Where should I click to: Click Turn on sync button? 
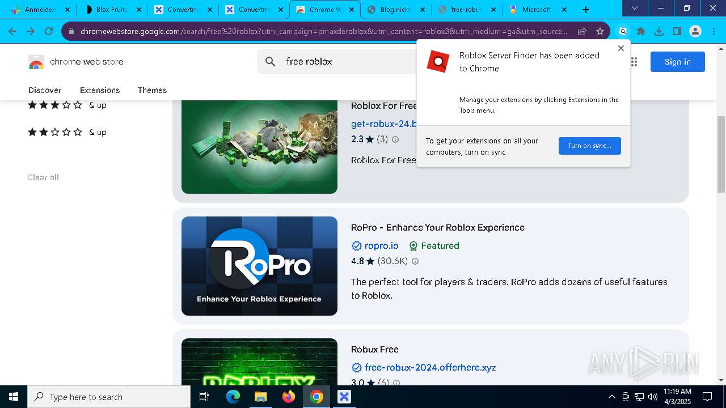pyautogui.click(x=589, y=146)
